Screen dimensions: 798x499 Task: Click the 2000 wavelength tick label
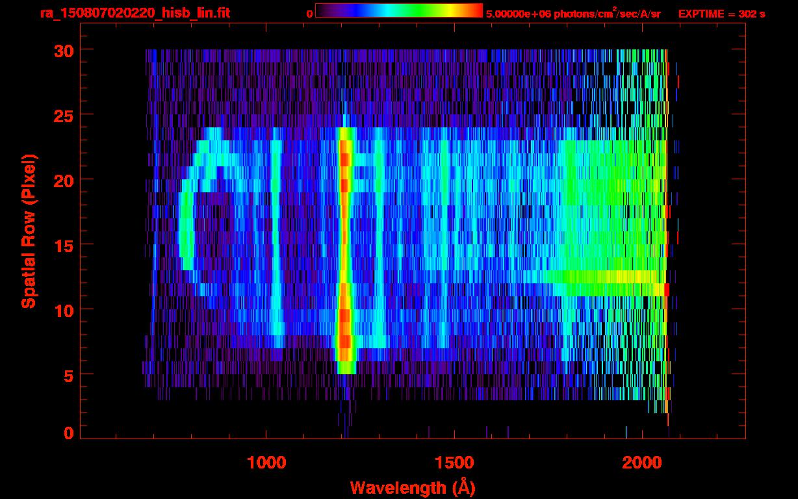point(641,463)
